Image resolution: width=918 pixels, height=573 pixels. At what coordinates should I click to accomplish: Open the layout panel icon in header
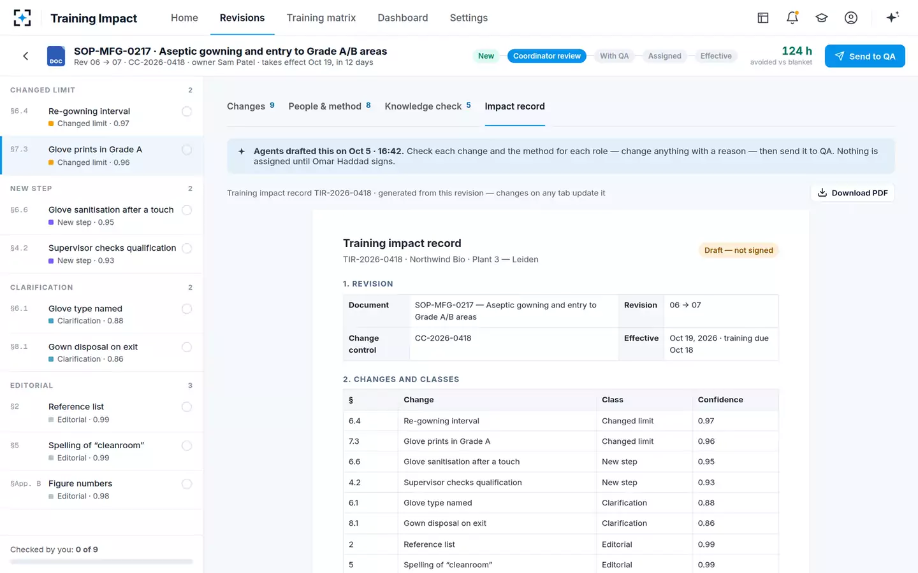[x=763, y=18]
